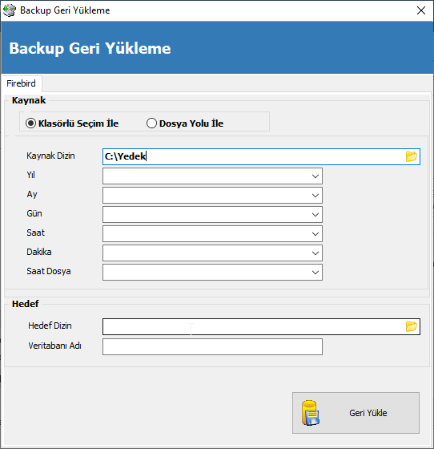Click the Hedef group box label
434x449 pixels.
25,304
